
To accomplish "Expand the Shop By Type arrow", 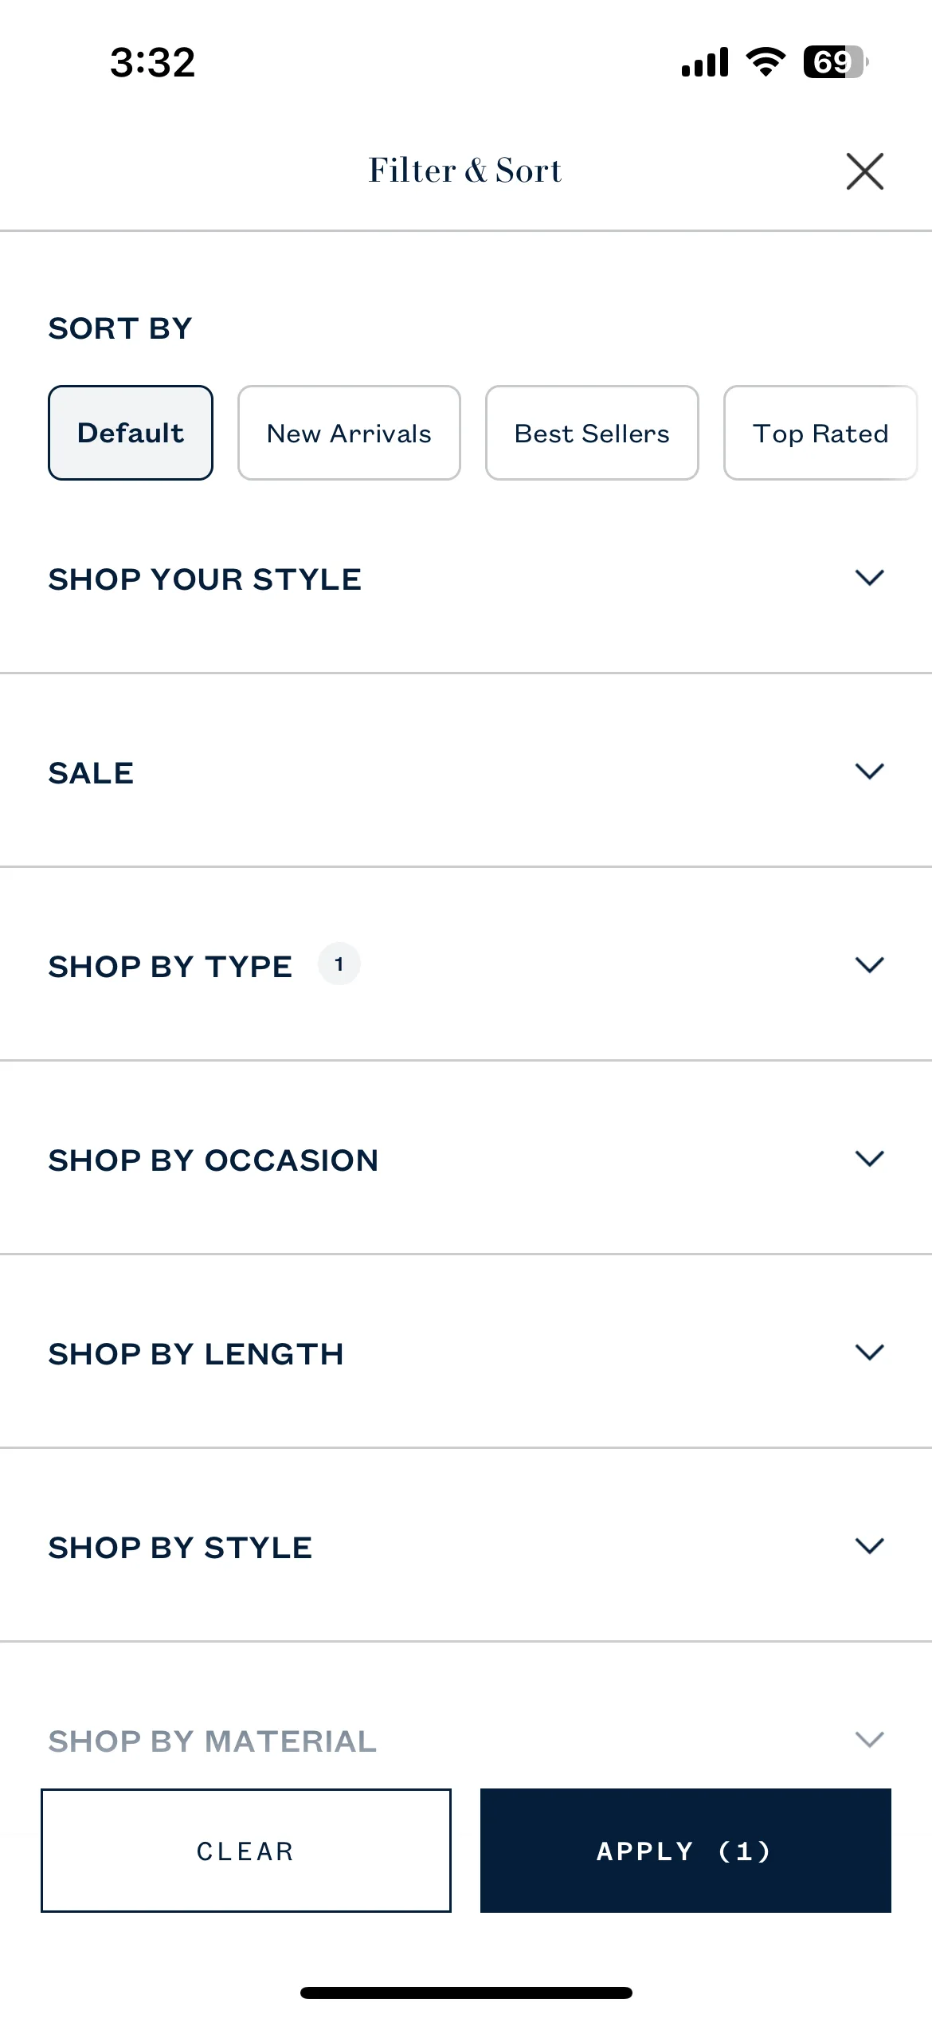I will [869, 965].
